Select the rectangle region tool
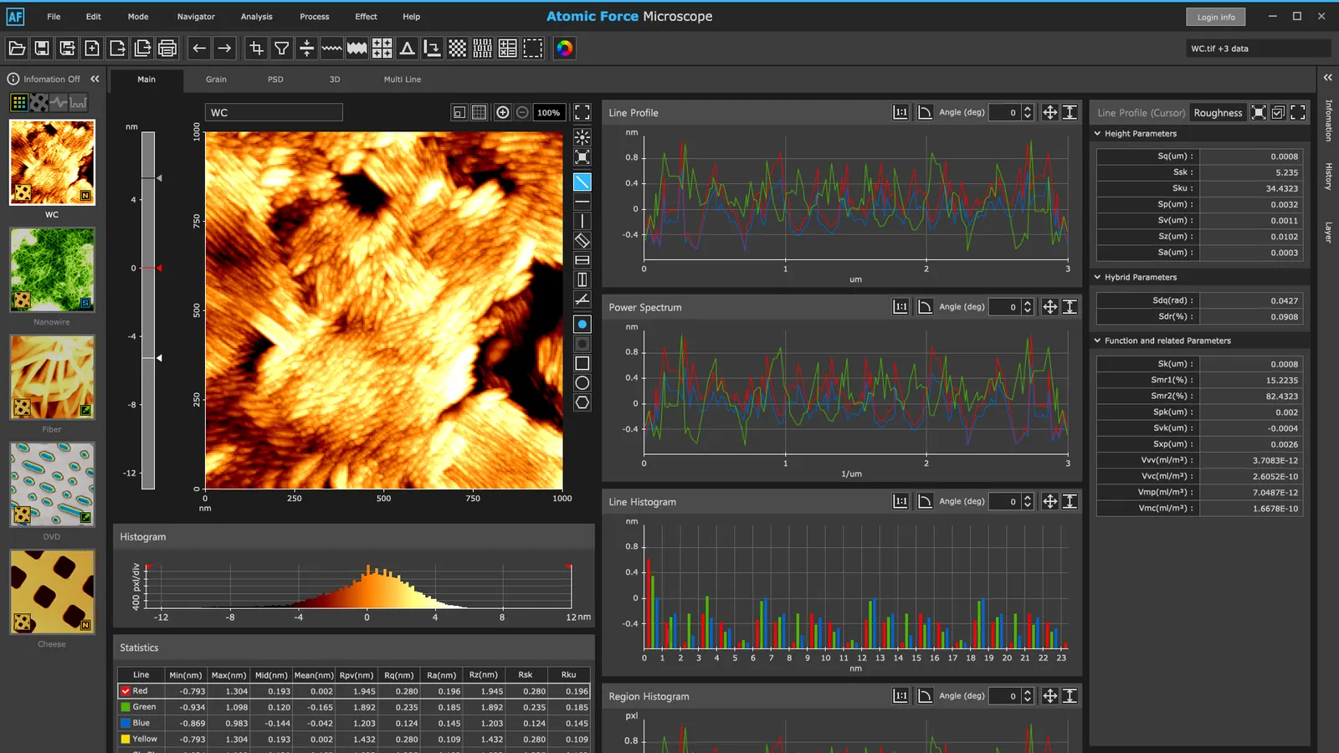 (x=582, y=363)
